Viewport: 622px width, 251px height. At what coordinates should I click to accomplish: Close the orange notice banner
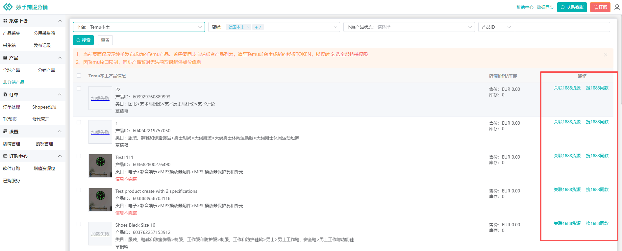pyautogui.click(x=605, y=55)
